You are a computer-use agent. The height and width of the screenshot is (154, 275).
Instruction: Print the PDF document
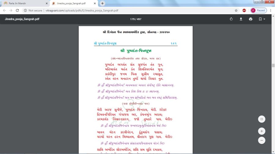[251, 19]
